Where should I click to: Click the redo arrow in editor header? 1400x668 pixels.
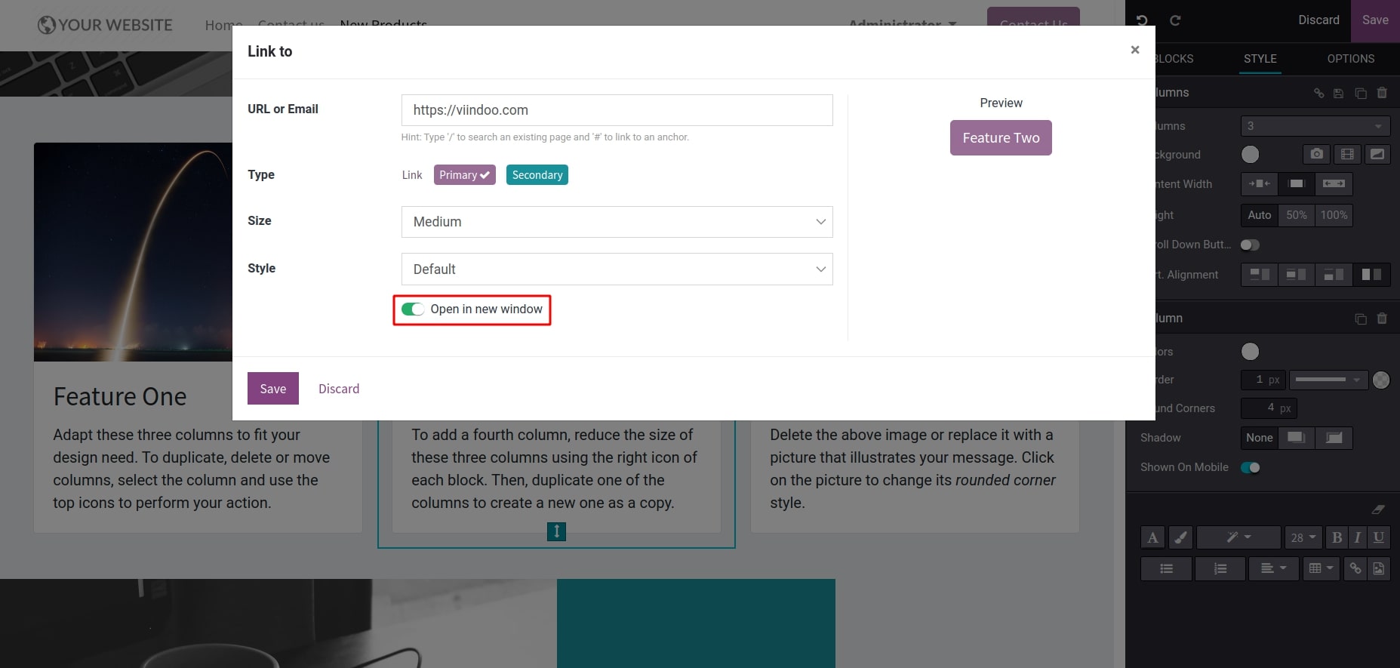[x=1175, y=20]
